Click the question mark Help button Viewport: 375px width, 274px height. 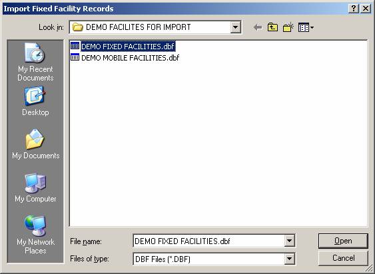[354, 9]
